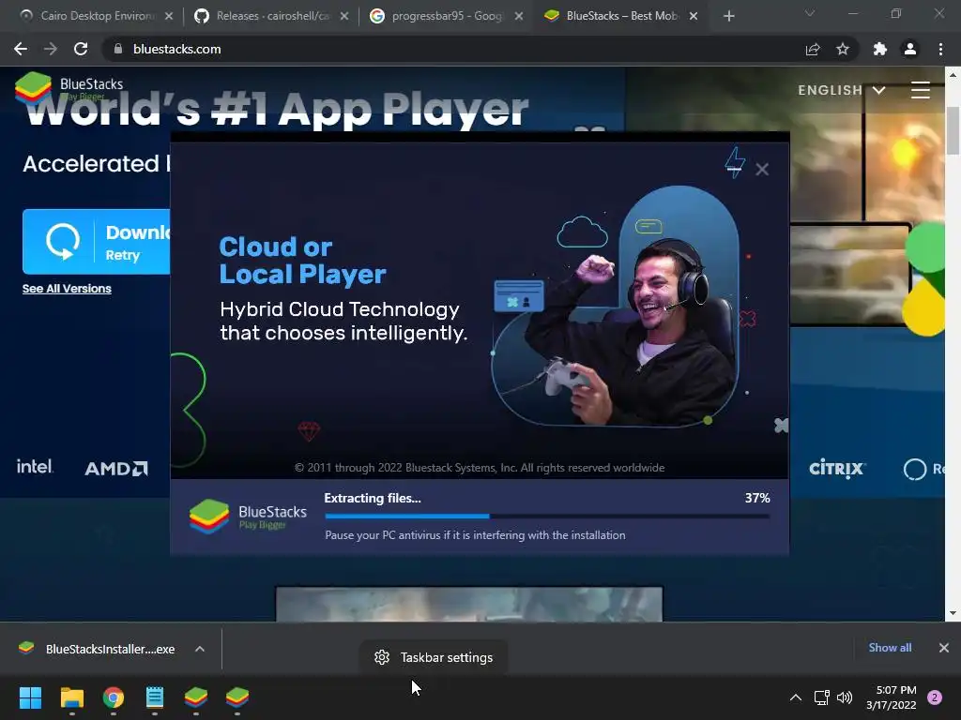The height and width of the screenshot is (720, 961).
Task: Click the second BlueStacks taskbar icon
Action: click(237, 697)
